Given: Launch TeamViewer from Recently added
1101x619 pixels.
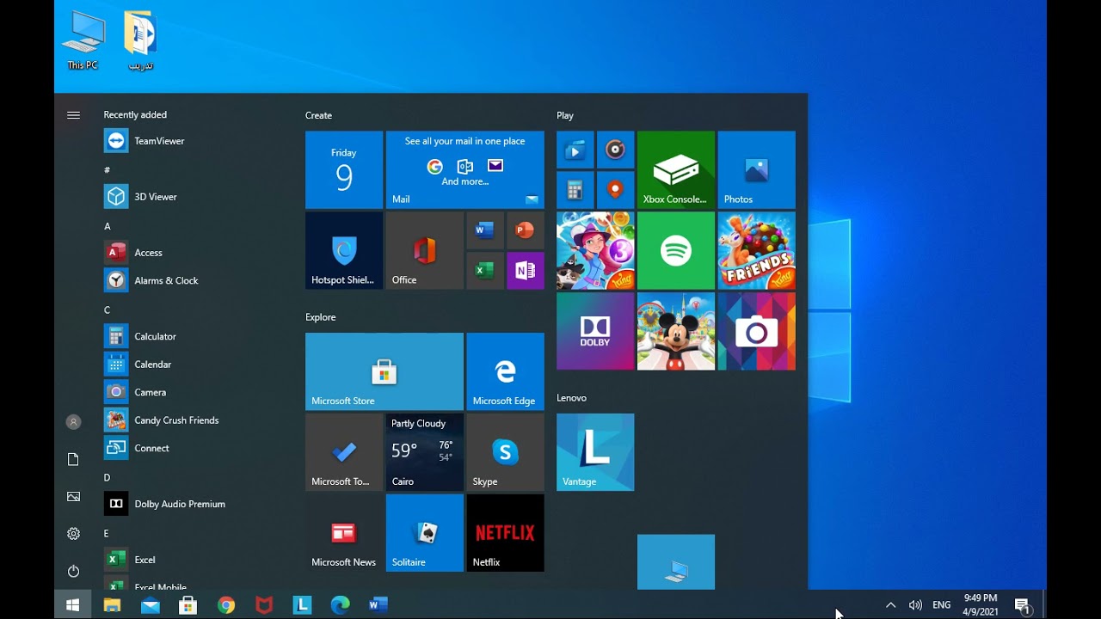Looking at the screenshot, I should coord(197,141).
